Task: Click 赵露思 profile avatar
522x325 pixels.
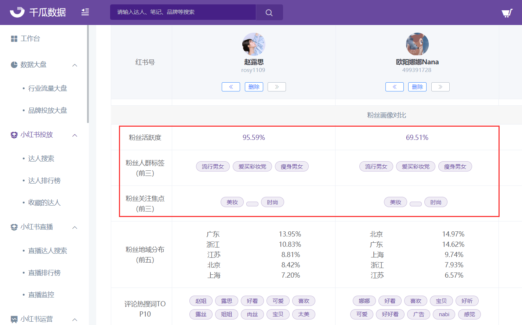Action: [x=254, y=44]
